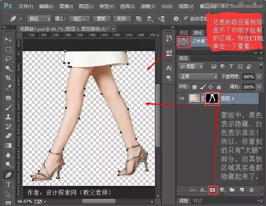The height and width of the screenshot is (206, 266).
Task: Open the 类型 layer filter dropdown
Action: (x=191, y=66)
